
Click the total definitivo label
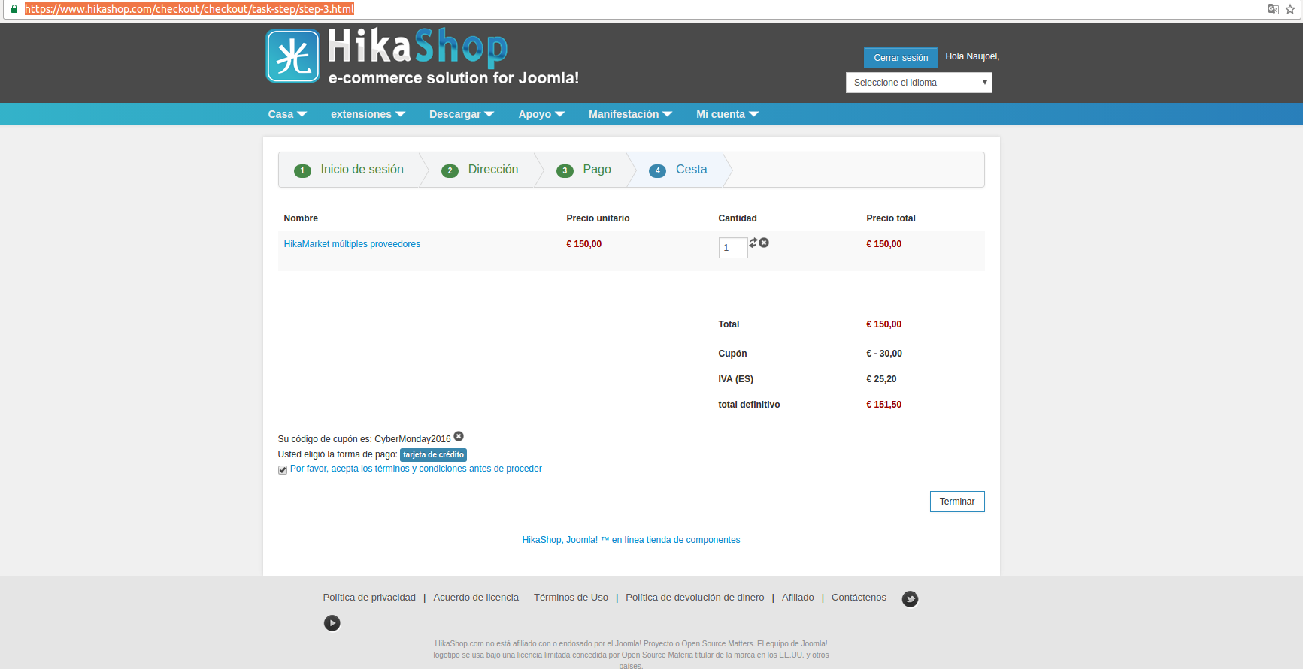[749, 405]
